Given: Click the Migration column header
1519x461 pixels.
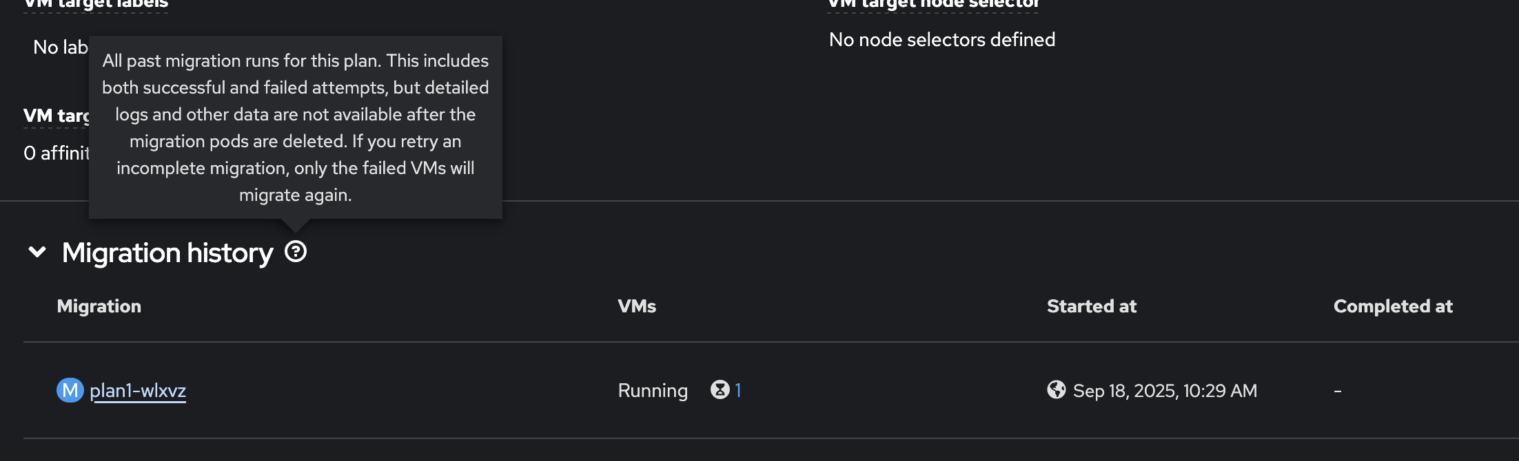Looking at the screenshot, I should coord(99,306).
